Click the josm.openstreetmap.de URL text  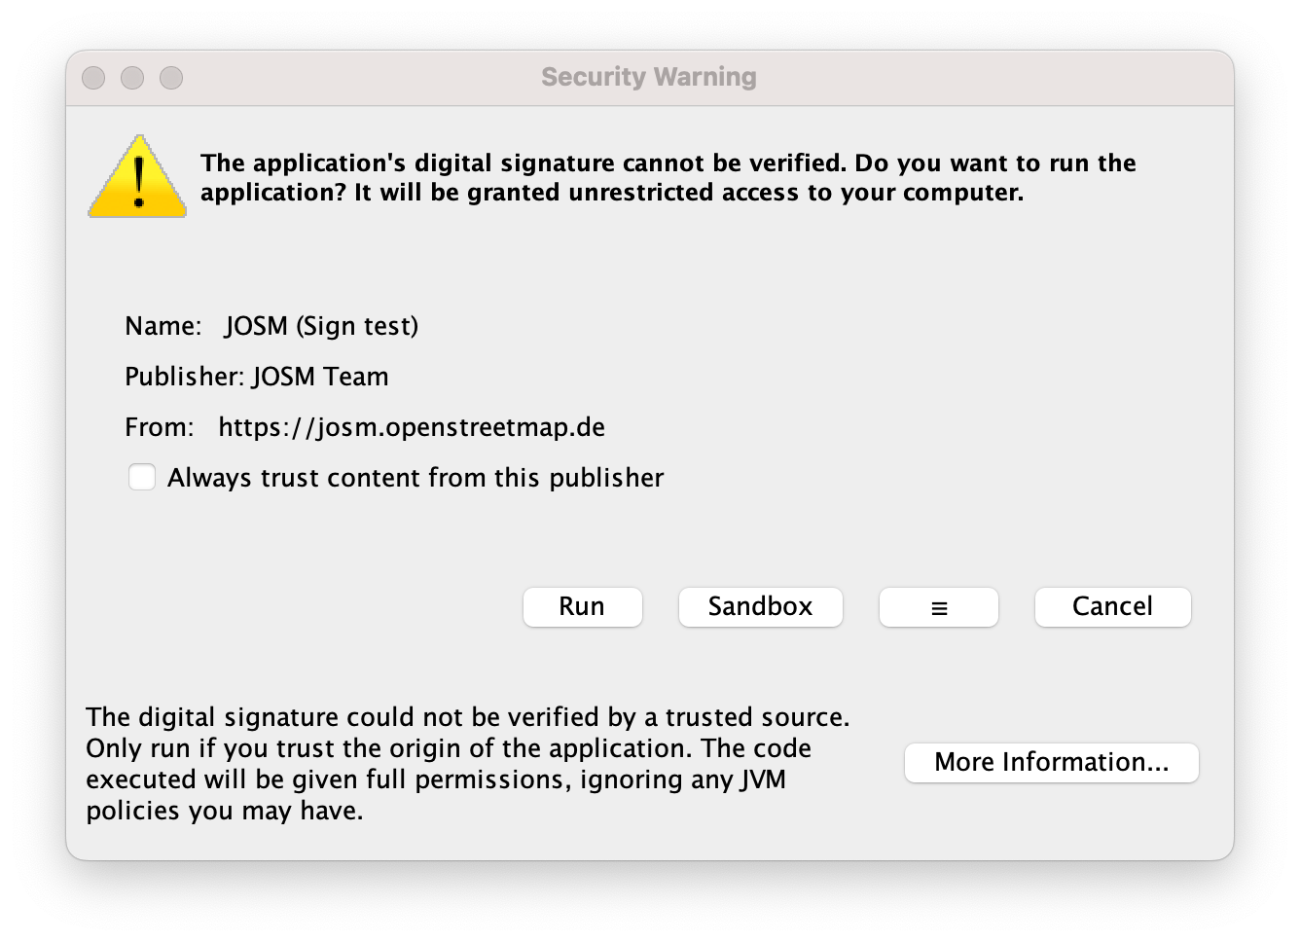tap(411, 427)
